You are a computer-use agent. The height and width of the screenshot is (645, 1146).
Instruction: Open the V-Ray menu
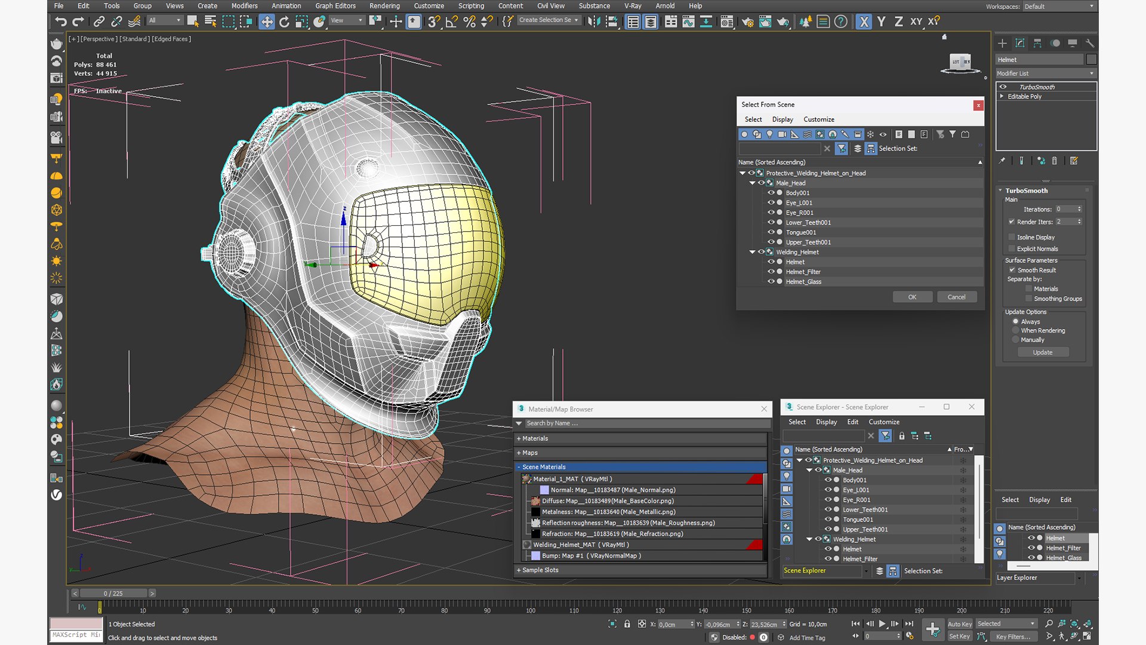click(633, 6)
